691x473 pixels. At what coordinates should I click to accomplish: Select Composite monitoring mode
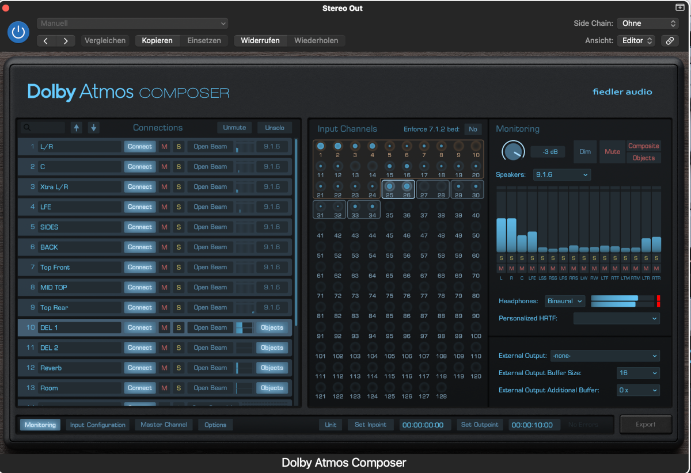644,146
